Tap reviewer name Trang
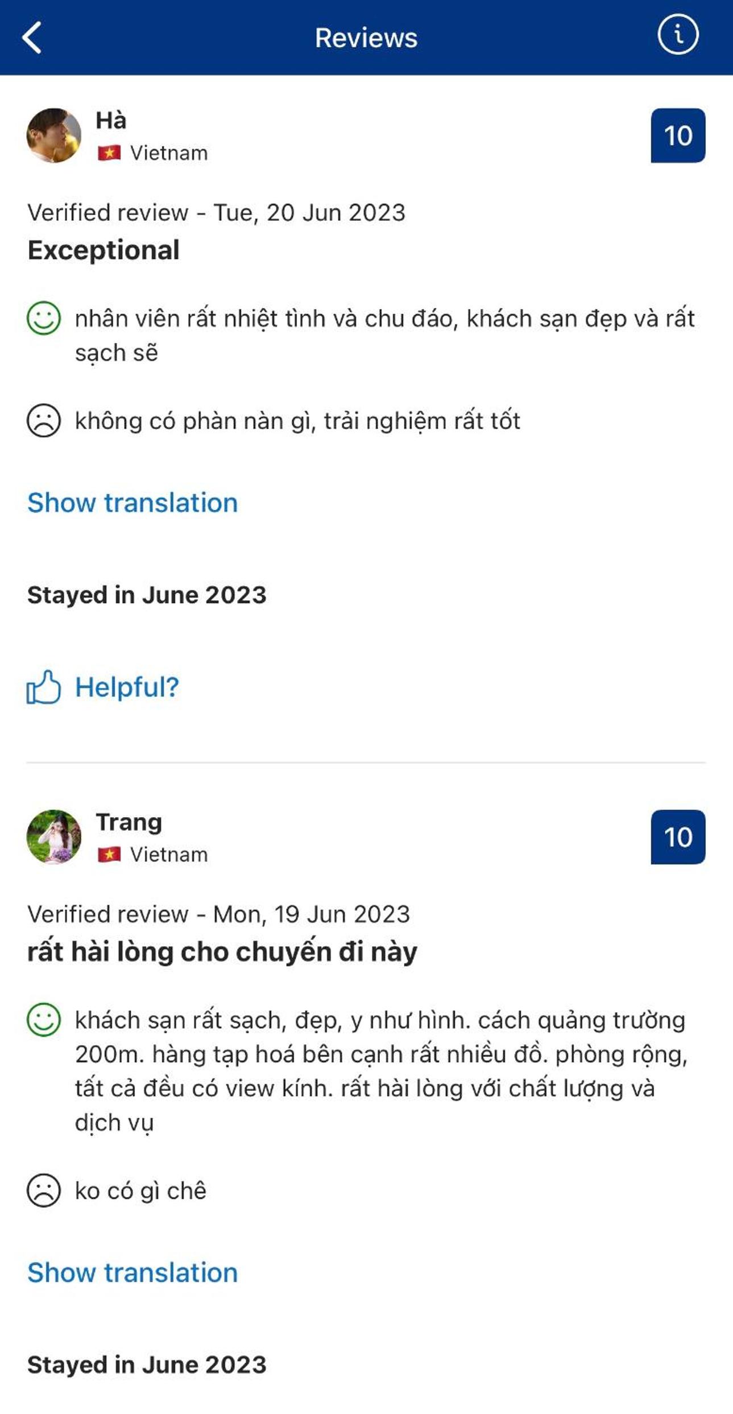 tap(129, 822)
